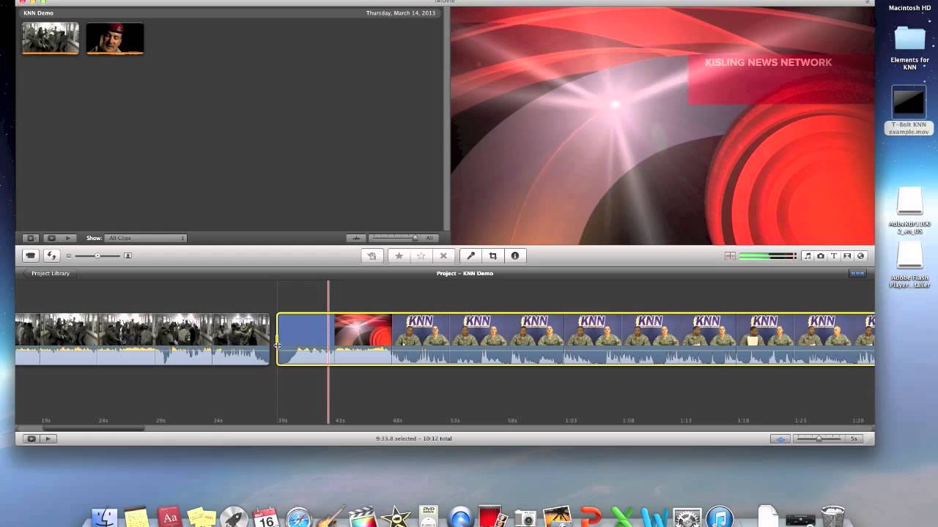The width and height of the screenshot is (938, 527).
Task: Toggle audio skimming button
Action: coord(730,255)
